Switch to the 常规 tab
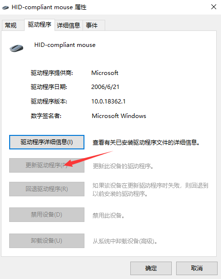Viewport: 221px width, 279px height. [x=11, y=25]
